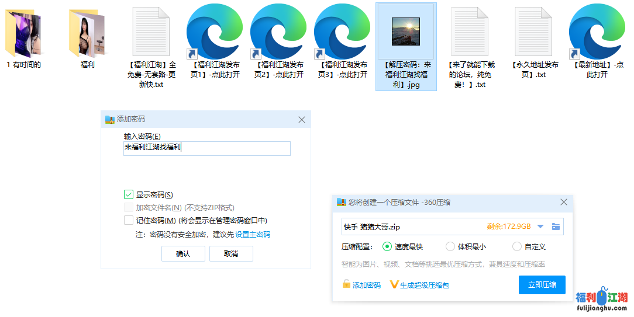This screenshot has width=634, height=317.
Task: Uncheck the 显示密码 checkbox
Action: click(129, 195)
